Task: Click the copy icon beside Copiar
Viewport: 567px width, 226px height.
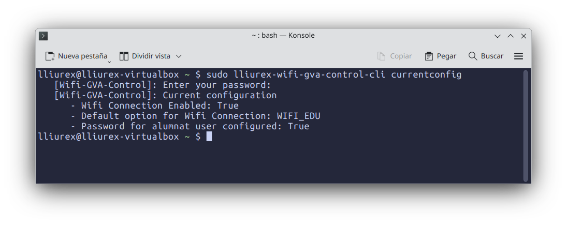Action: point(381,56)
